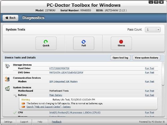Open the test log
167x125 pixels.
[x=120, y=58]
